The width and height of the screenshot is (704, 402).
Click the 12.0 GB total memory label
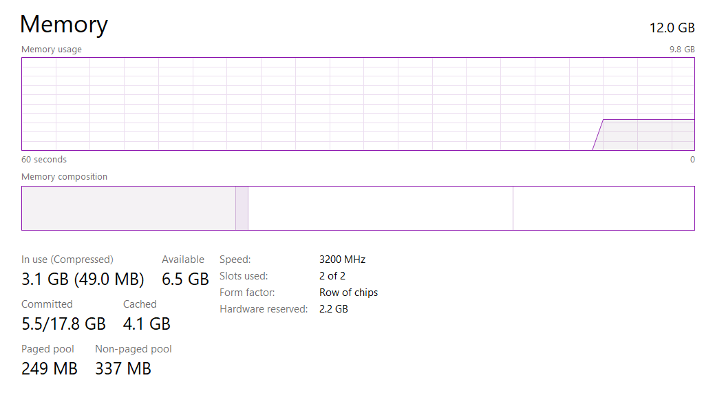pyautogui.click(x=672, y=28)
